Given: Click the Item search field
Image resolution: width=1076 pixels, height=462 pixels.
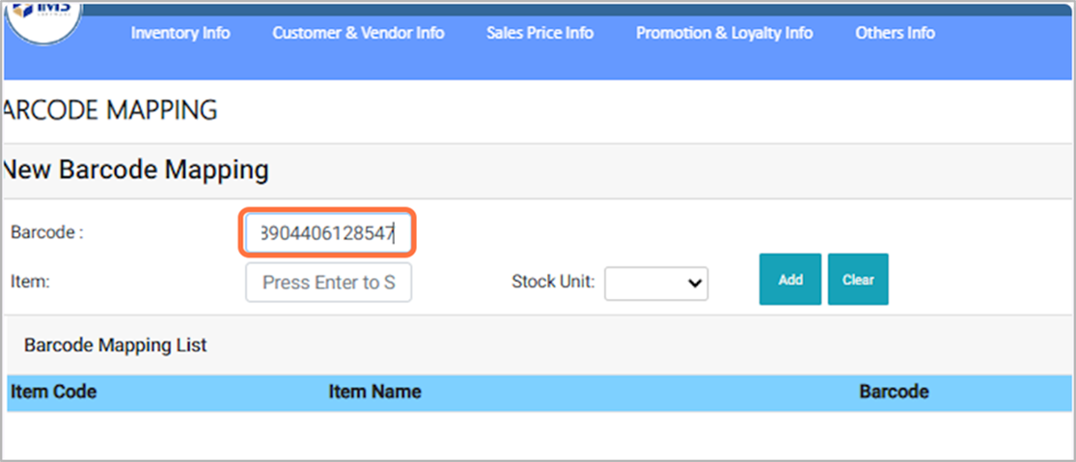Looking at the screenshot, I should click(328, 283).
